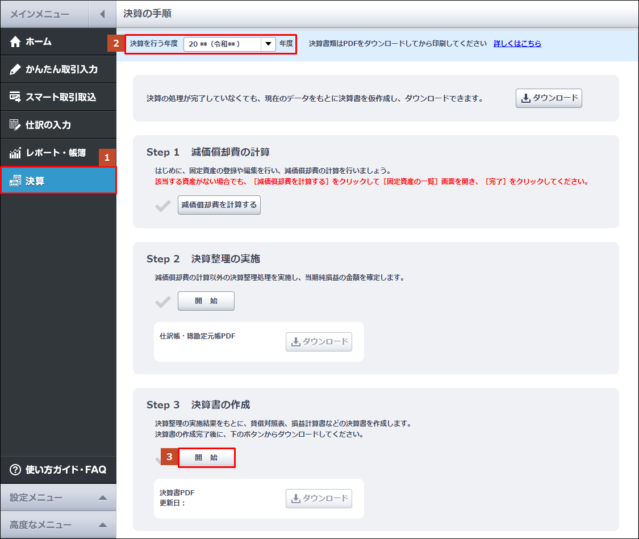Click the pencil icon for かんたん取引入力
The width and height of the screenshot is (639, 539).
click(x=15, y=69)
